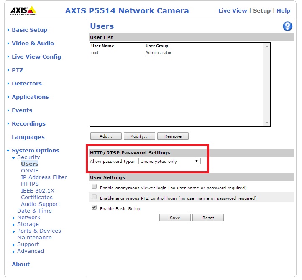This screenshot has height=280, width=302.
Task: Collapse the Security submenu
Action: click(x=28, y=157)
